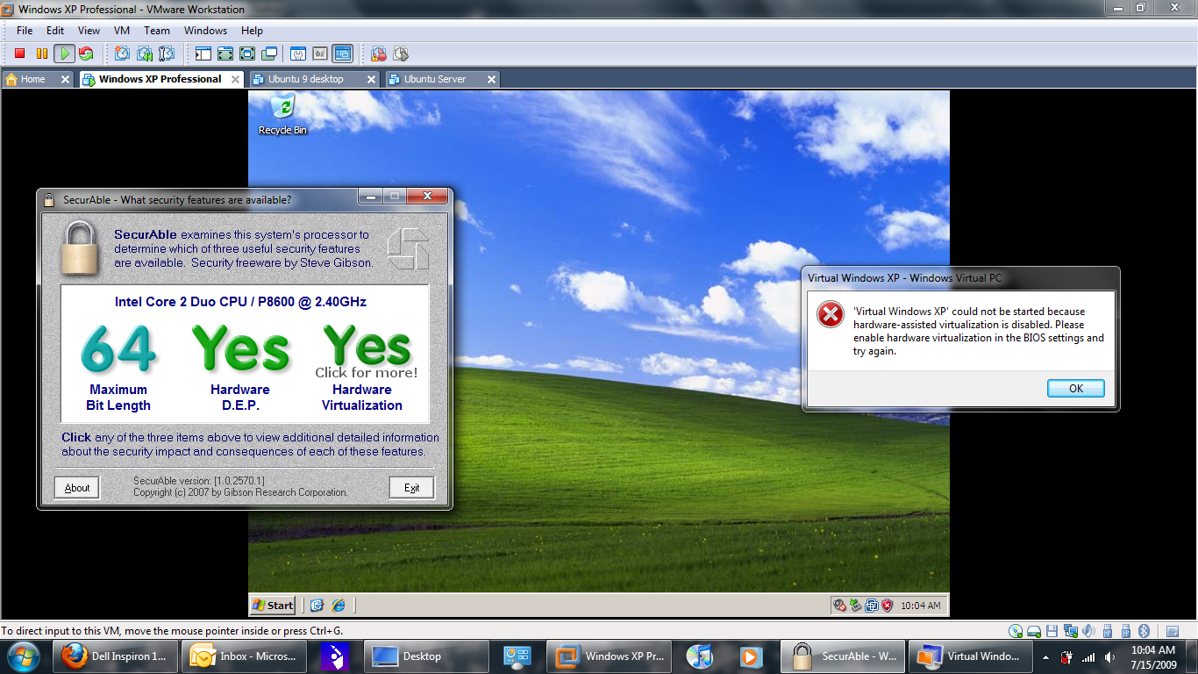Viewport: 1198px width, 674px height.
Task: Show hidden tray icons with the up arrow
Action: (1045, 656)
